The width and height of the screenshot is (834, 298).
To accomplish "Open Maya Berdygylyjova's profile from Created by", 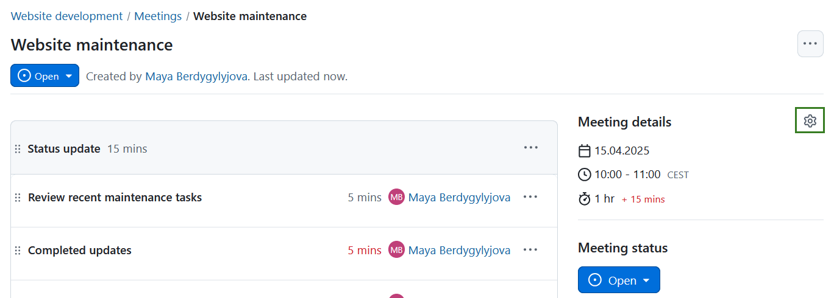I will coord(196,77).
